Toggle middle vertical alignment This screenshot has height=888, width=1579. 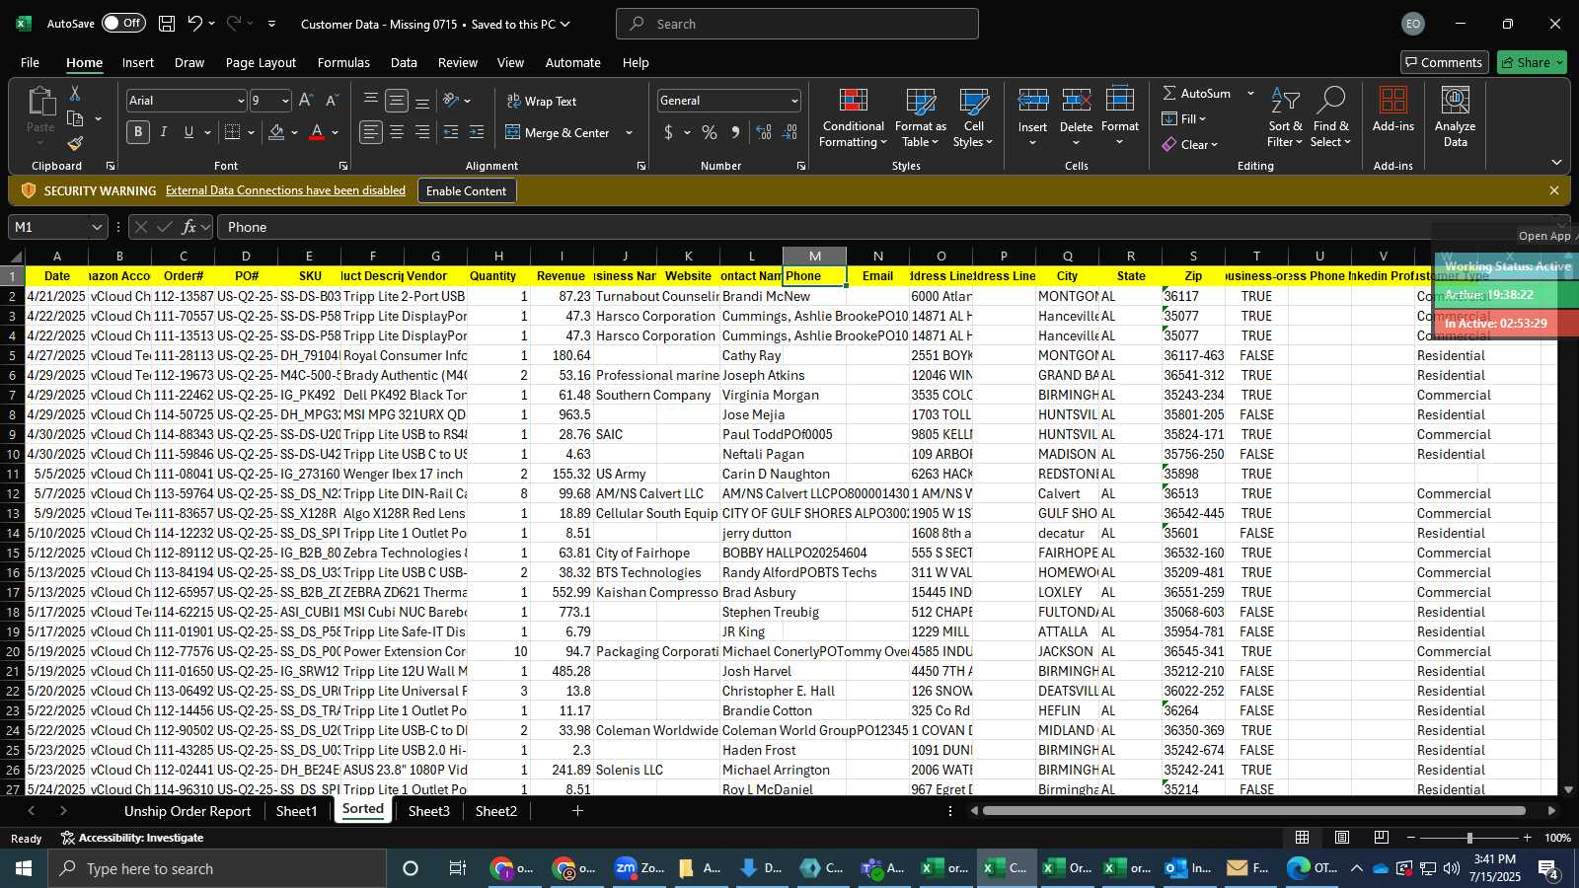(x=397, y=101)
